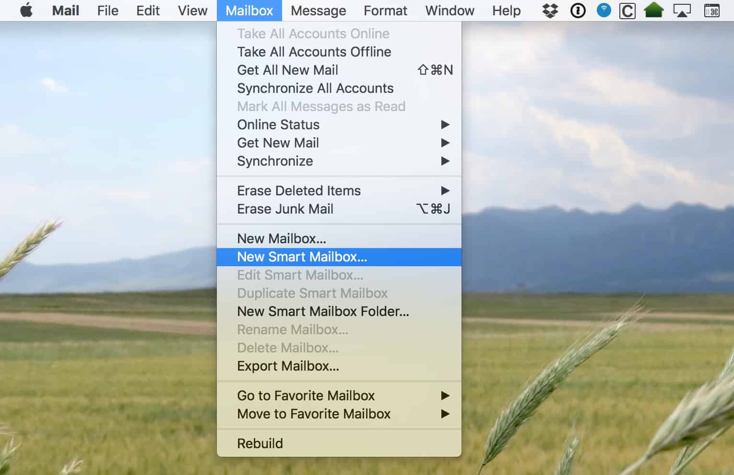Click the dimmed Edit Smart Mailbox… item
The image size is (734, 475).
339,275
